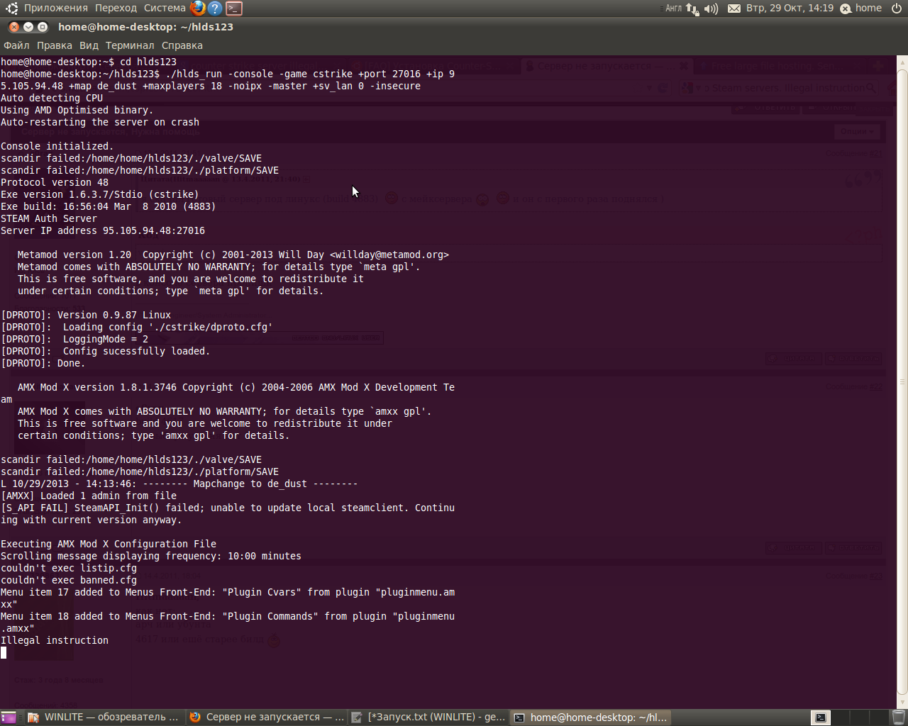The image size is (908, 726).
Task: Click the 'cd hlds123' command prompt line
Action: [89, 62]
